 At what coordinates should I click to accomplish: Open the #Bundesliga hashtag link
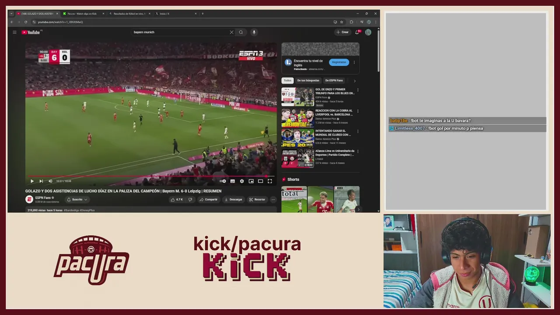[72, 210]
